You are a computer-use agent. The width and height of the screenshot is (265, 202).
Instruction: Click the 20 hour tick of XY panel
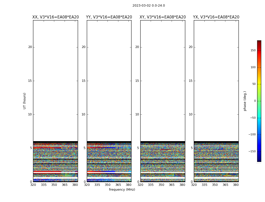point(137,47)
